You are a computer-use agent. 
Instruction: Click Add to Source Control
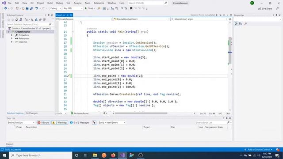click(x=259, y=150)
